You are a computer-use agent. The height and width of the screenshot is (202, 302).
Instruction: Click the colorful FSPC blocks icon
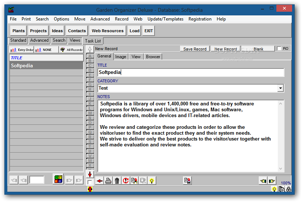[58, 179]
